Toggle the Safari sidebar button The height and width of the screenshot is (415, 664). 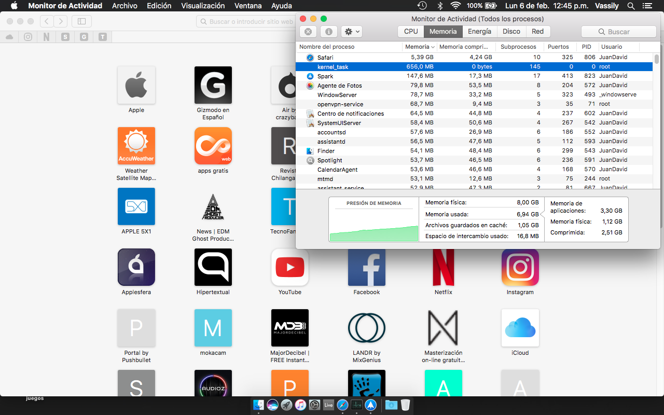(x=81, y=21)
